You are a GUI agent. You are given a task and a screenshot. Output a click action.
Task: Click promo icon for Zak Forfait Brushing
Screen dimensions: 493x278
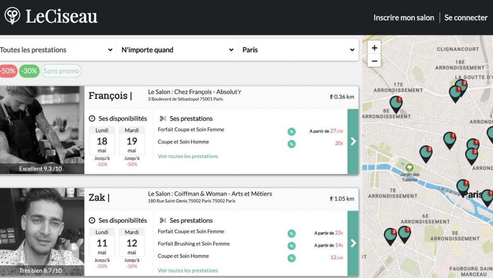pyautogui.click(x=291, y=246)
